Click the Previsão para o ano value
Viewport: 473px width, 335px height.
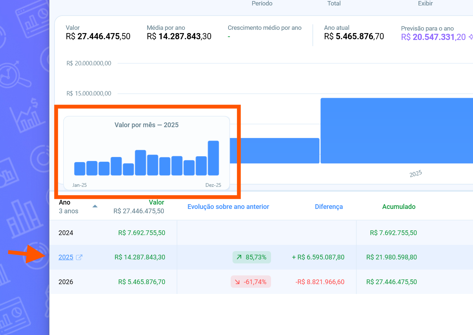click(433, 37)
